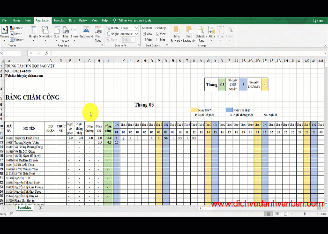The image size is (328, 234).
Task: Open the Margins options
Action: click(33, 33)
